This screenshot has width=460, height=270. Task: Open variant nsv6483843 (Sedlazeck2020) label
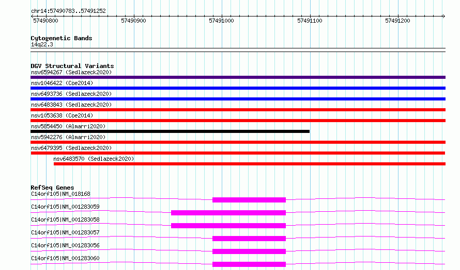point(71,105)
